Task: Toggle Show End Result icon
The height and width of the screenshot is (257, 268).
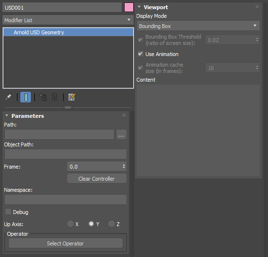Action: tap(26, 97)
